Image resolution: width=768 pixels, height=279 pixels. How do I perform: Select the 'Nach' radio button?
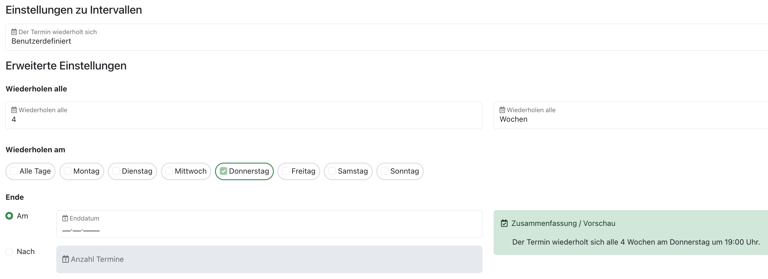9,252
